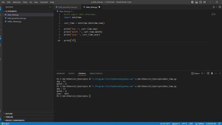Click Ln 10, Col 9 cursor position indicator
Viewport: 222px width, 125px height.
tap(165, 124)
